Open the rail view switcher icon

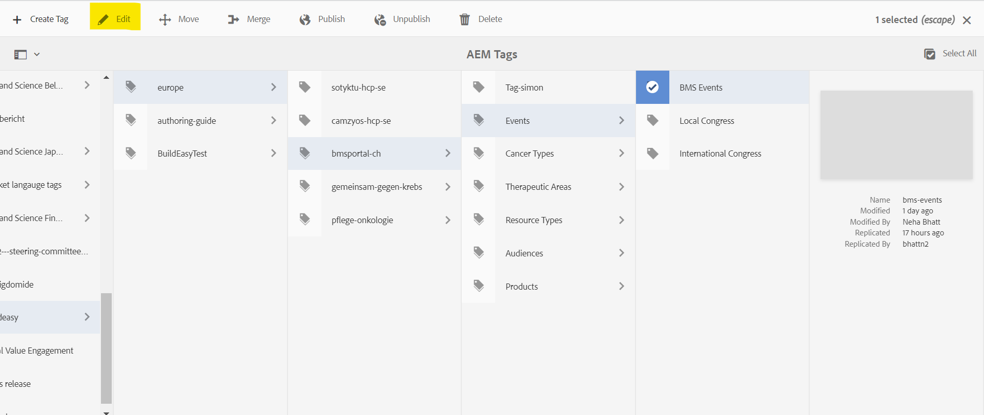coord(20,54)
